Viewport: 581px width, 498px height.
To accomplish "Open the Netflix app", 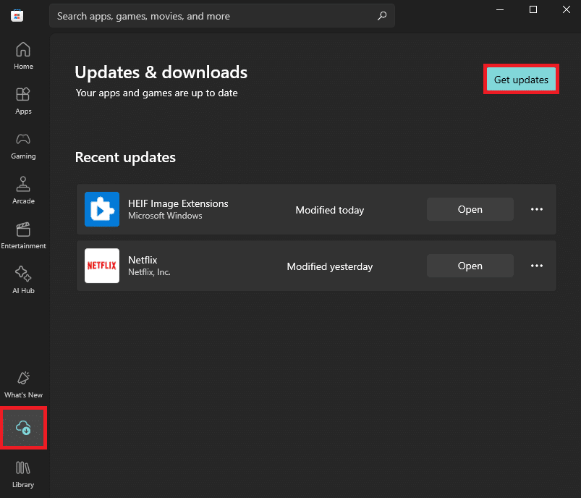I will point(470,266).
